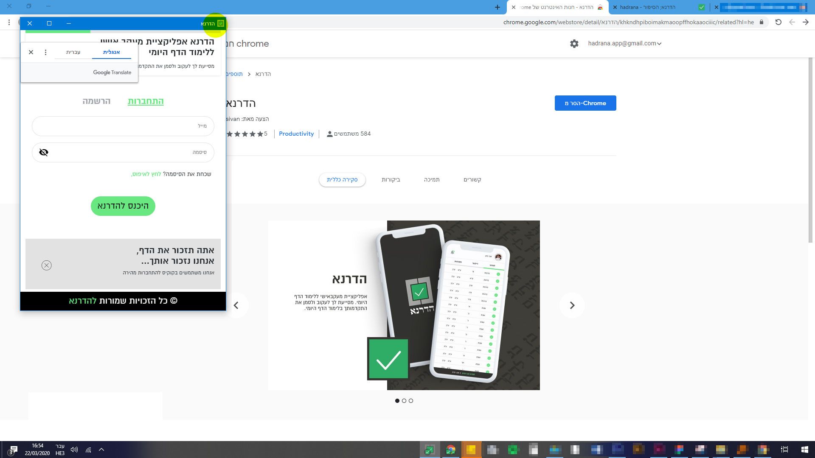Switch to the הרשמה registration tab
The height and width of the screenshot is (458, 815).
coord(96,101)
